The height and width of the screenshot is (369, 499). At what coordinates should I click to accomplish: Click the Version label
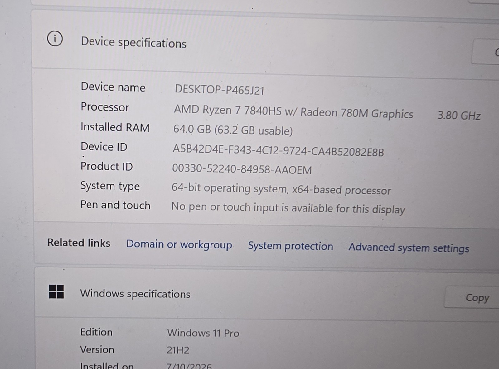click(x=97, y=349)
